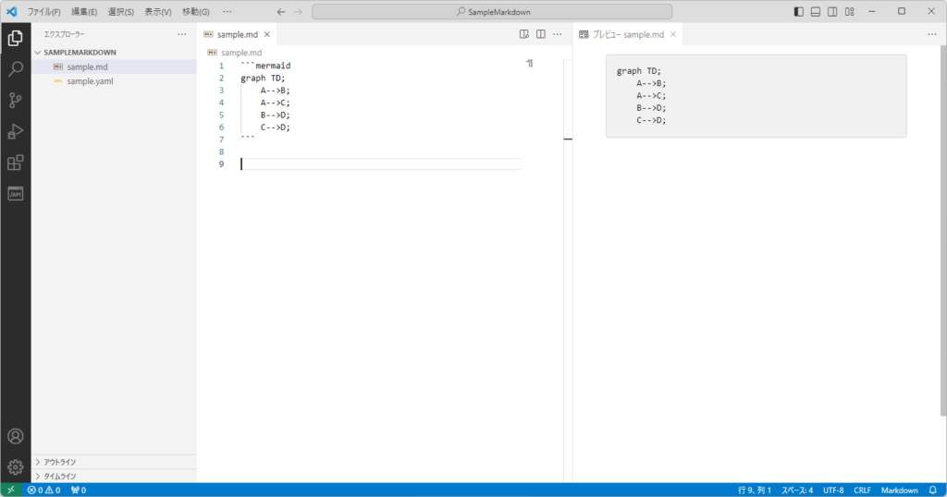Open the 移動(G) menu
This screenshot has height=497, width=947.
pos(196,11)
